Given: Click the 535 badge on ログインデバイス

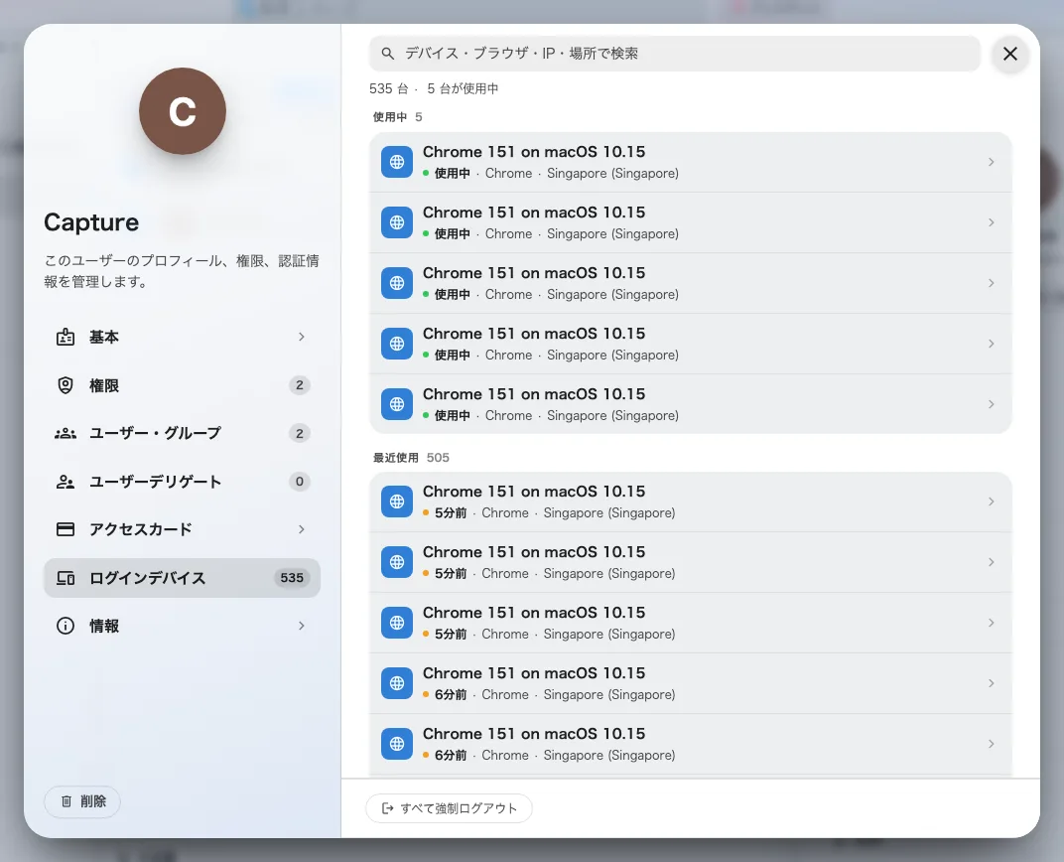Looking at the screenshot, I should click(x=292, y=578).
